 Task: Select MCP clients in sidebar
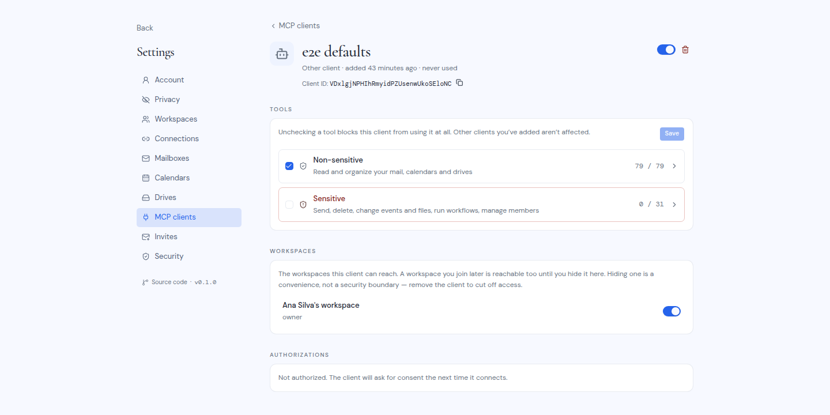tap(189, 217)
